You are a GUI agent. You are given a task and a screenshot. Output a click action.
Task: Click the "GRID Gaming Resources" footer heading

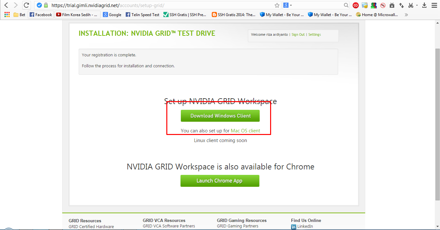tap(242, 221)
